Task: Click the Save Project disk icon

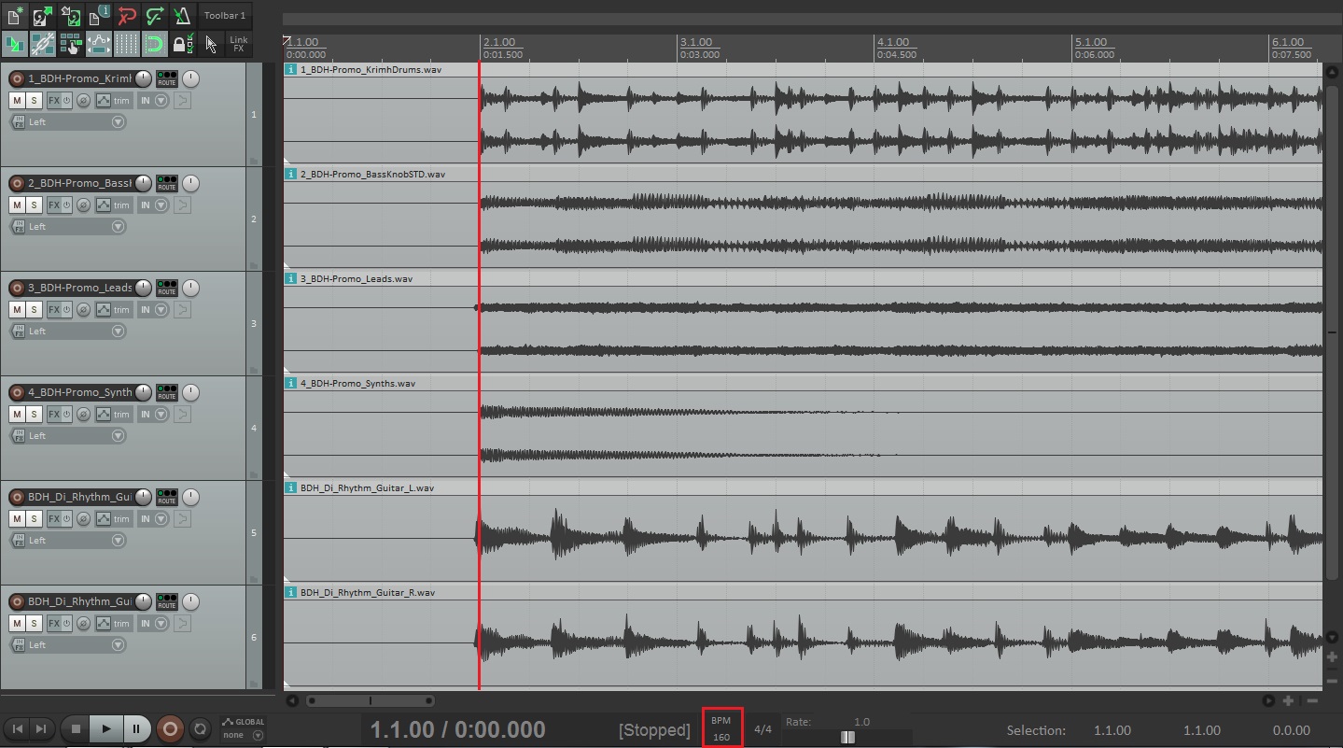Action: 70,16
